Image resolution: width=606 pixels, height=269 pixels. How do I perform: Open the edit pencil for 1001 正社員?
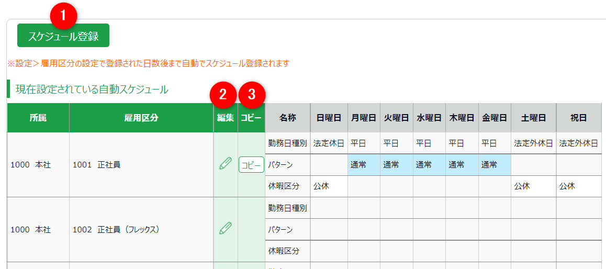(x=226, y=164)
